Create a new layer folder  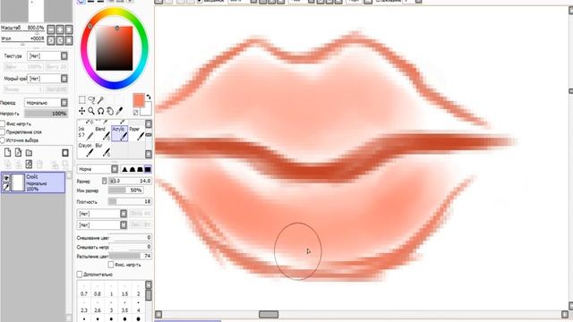pyautogui.click(x=29, y=153)
